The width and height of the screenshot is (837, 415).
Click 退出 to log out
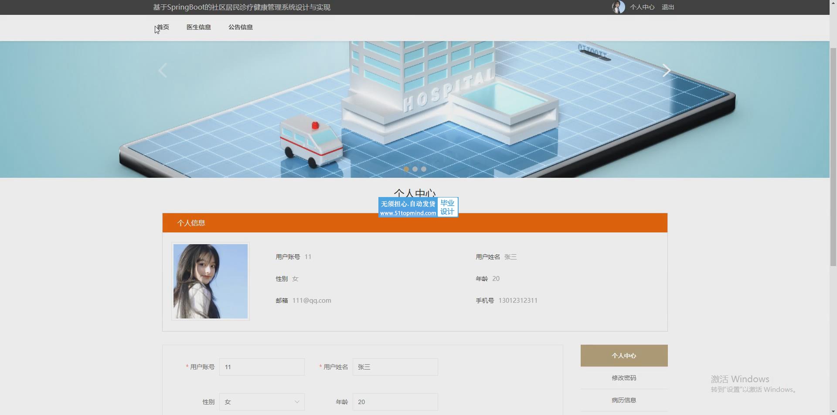click(668, 7)
